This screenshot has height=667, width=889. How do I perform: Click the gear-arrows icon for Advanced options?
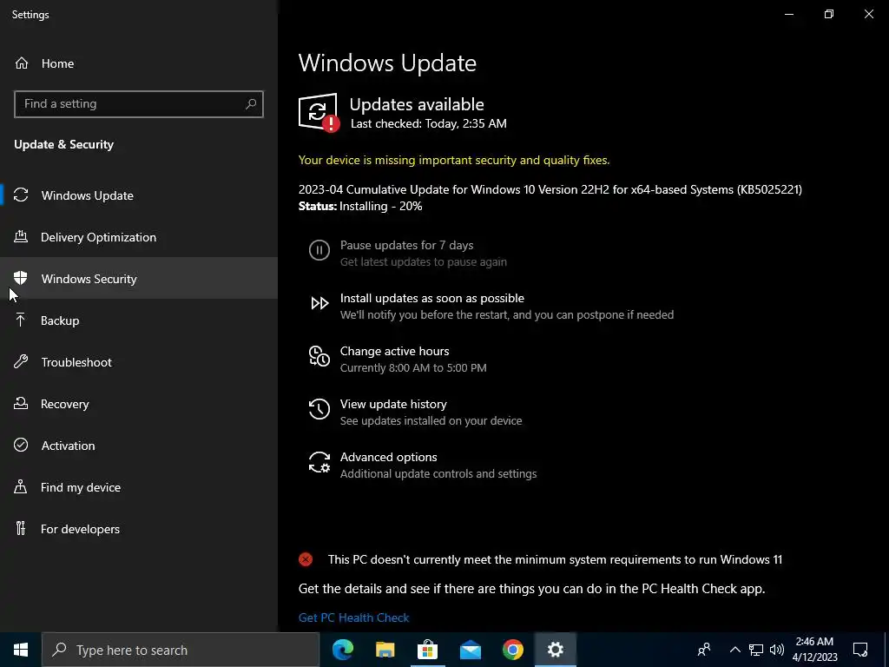click(x=319, y=462)
